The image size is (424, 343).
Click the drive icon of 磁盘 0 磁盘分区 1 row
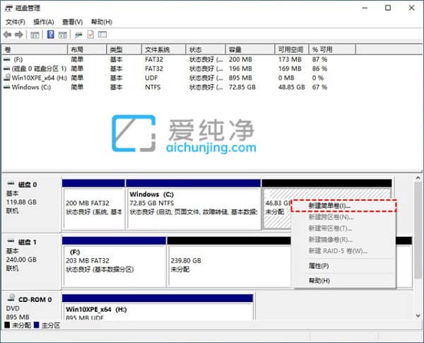point(7,69)
